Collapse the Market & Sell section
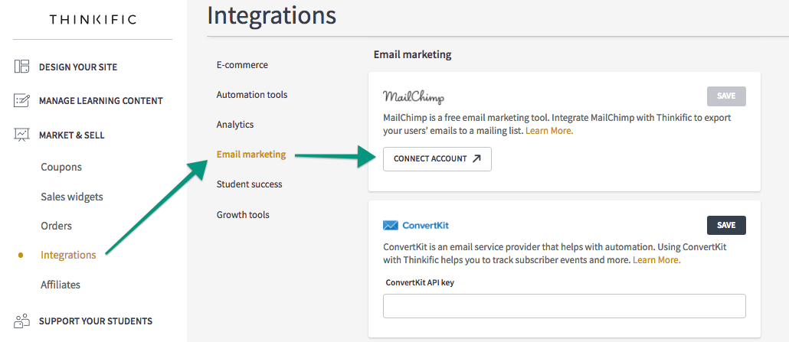 tap(72, 135)
